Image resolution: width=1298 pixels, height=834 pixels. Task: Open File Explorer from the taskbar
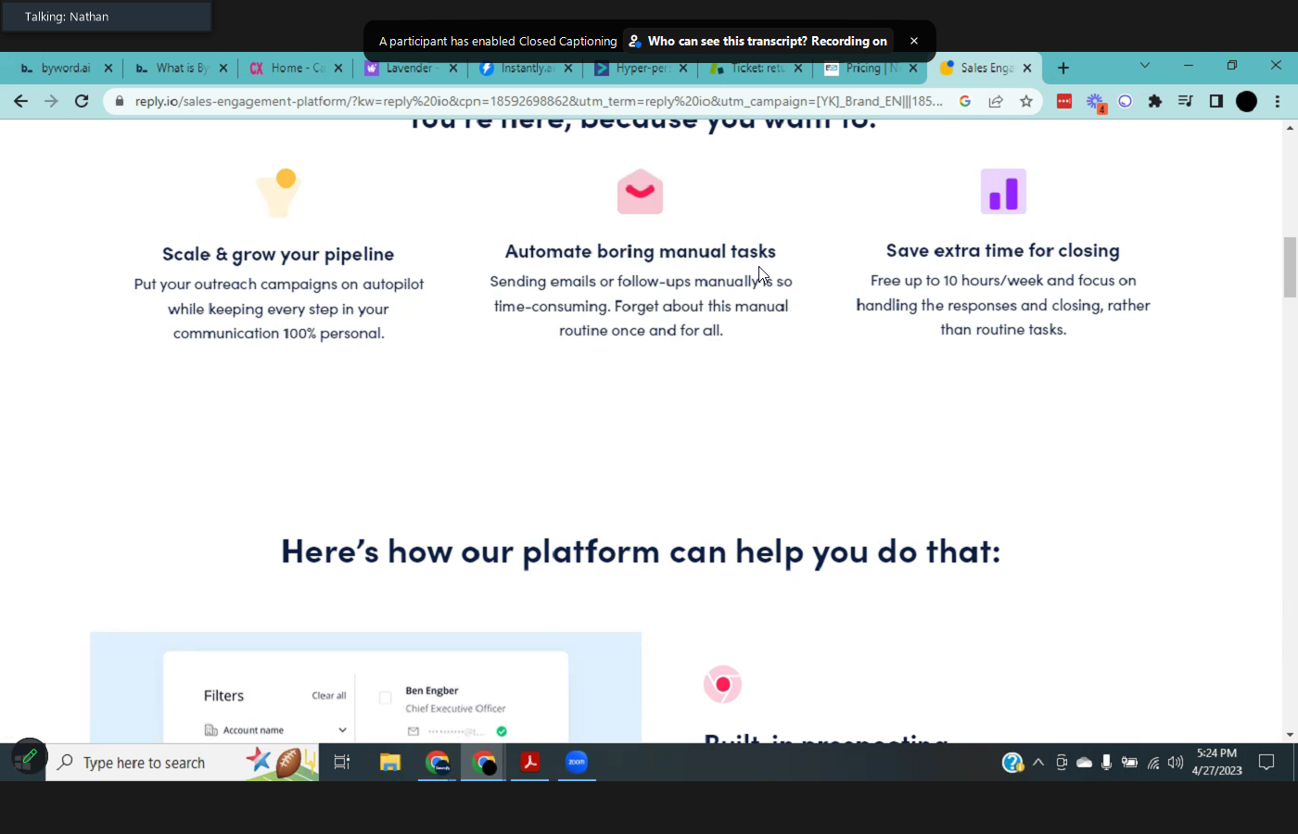tap(389, 762)
